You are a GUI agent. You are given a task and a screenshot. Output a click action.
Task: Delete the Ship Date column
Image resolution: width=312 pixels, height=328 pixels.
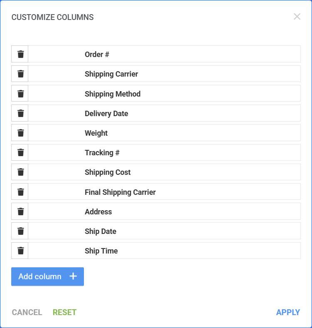point(20,231)
